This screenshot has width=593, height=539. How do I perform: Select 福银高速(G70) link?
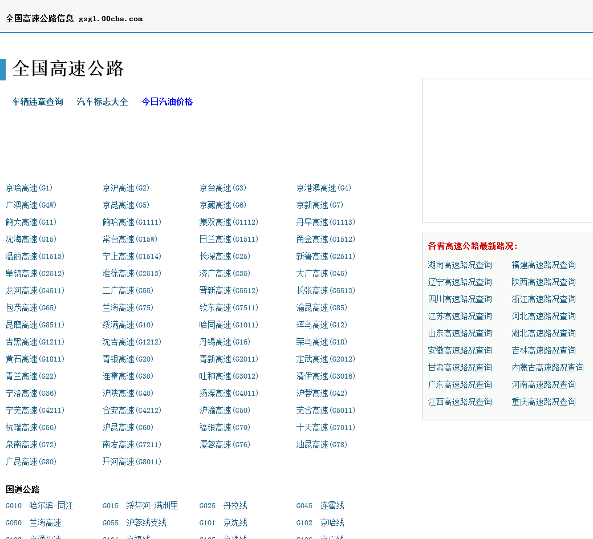point(225,427)
